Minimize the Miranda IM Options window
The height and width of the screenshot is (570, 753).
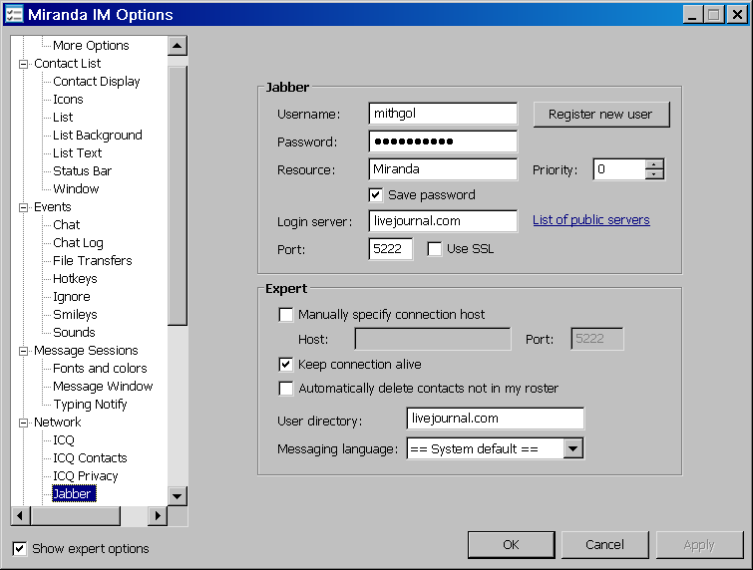692,14
